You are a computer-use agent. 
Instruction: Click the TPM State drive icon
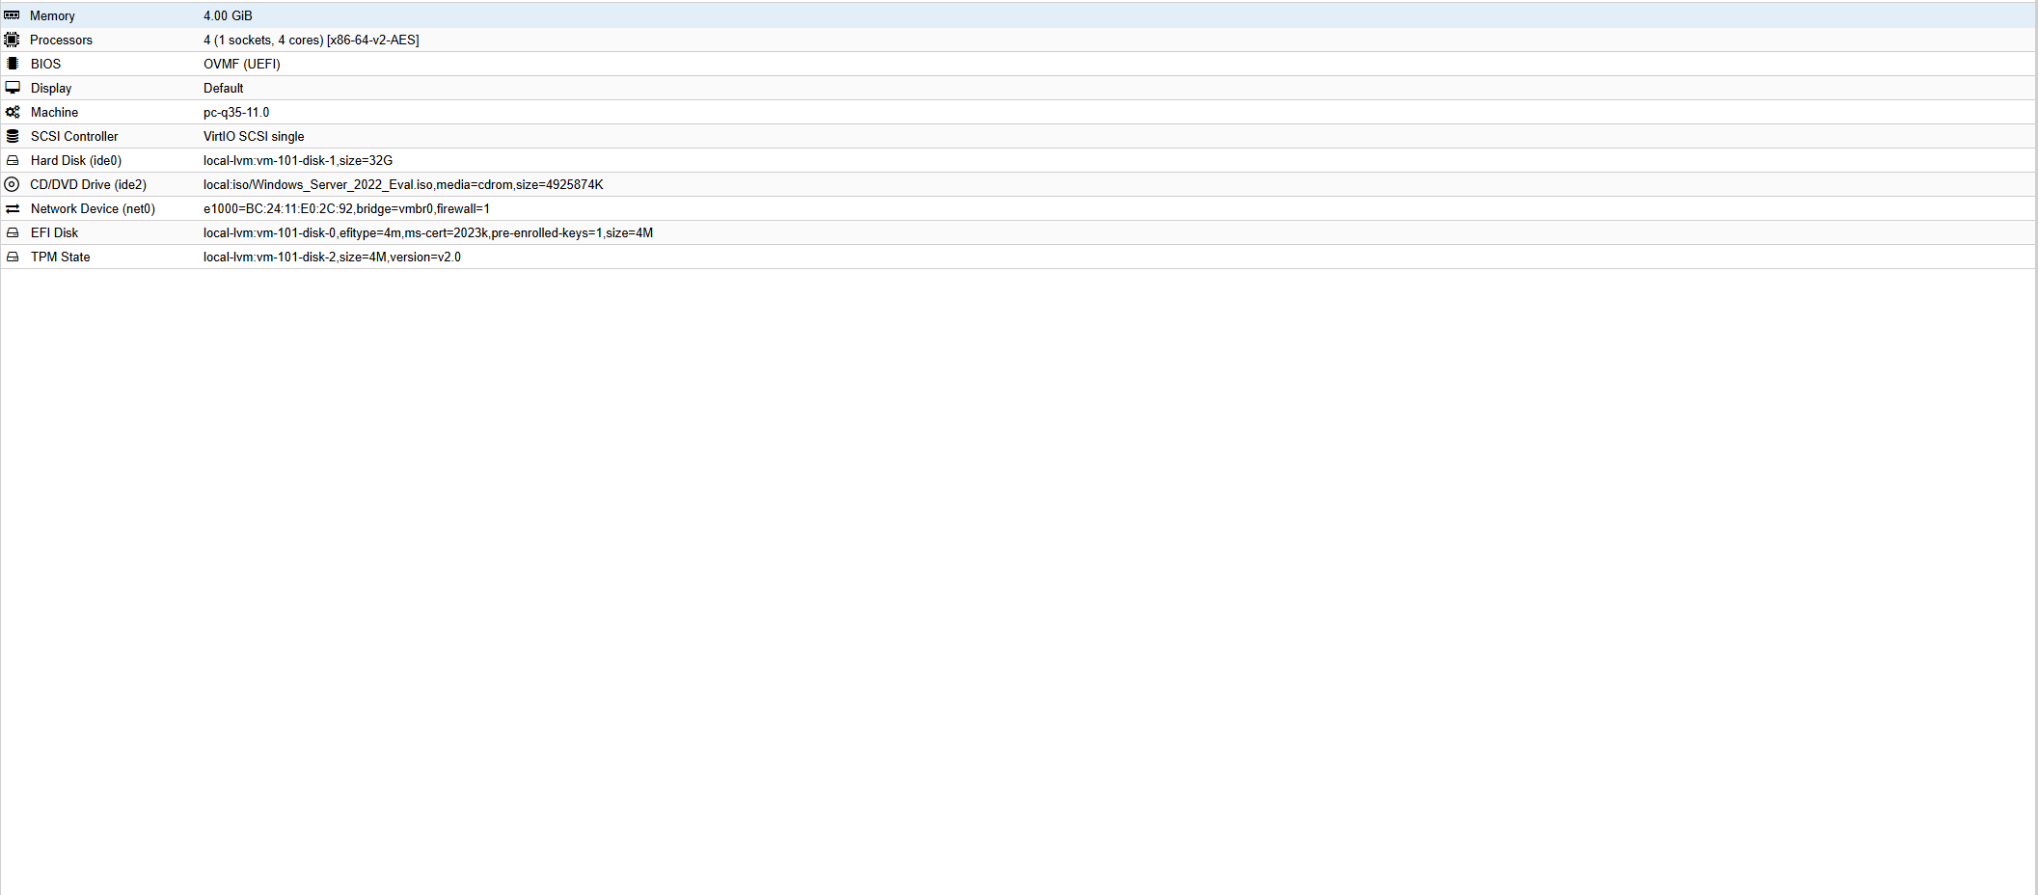(13, 257)
